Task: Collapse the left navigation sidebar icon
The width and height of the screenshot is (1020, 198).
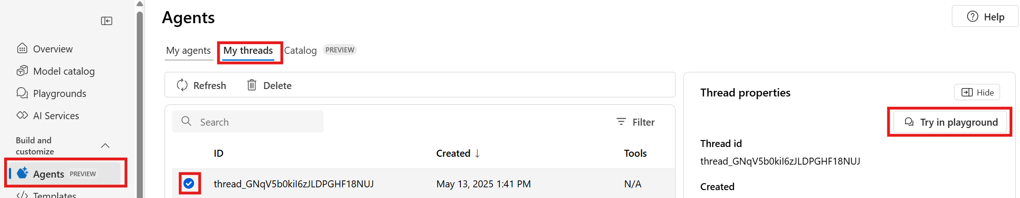Action: pos(107,21)
